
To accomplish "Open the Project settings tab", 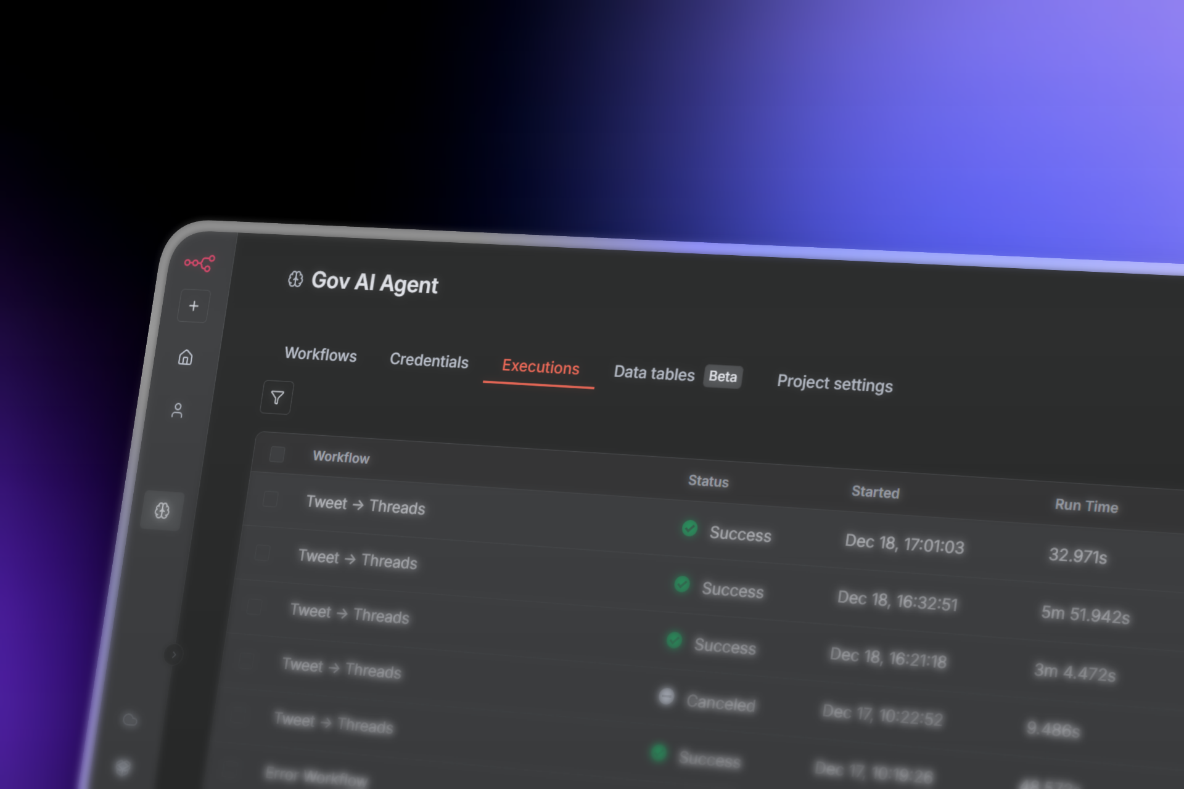I will coord(834,383).
